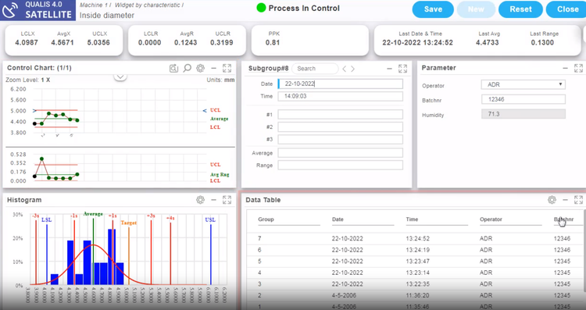Expand Data Table to full screen
This screenshot has width=586, height=310.
point(578,200)
